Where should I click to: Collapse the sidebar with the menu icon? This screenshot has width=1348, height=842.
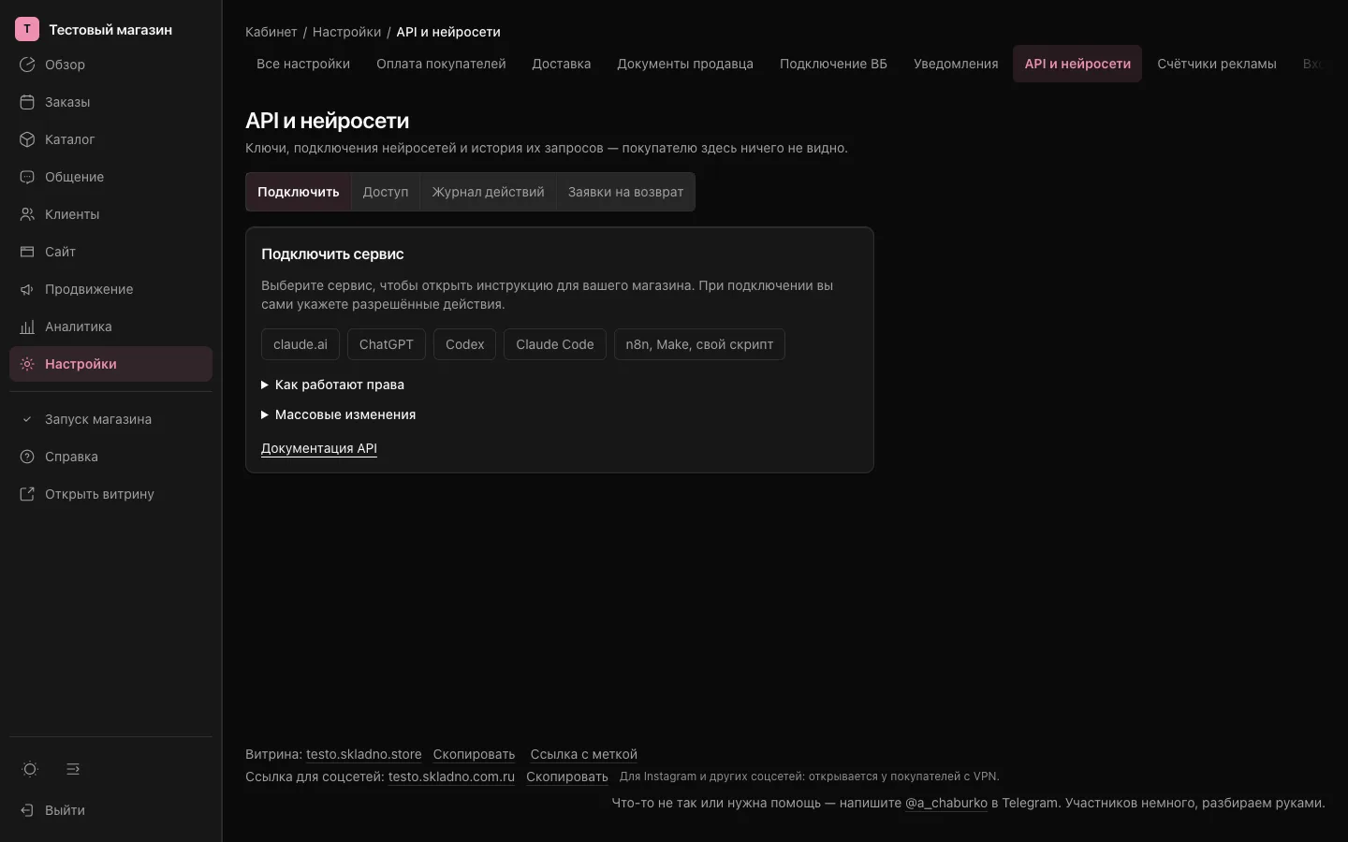[73, 769]
